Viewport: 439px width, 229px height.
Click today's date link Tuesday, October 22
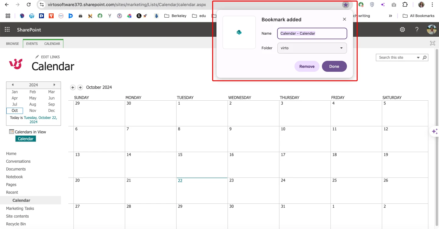[x=40, y=120]
